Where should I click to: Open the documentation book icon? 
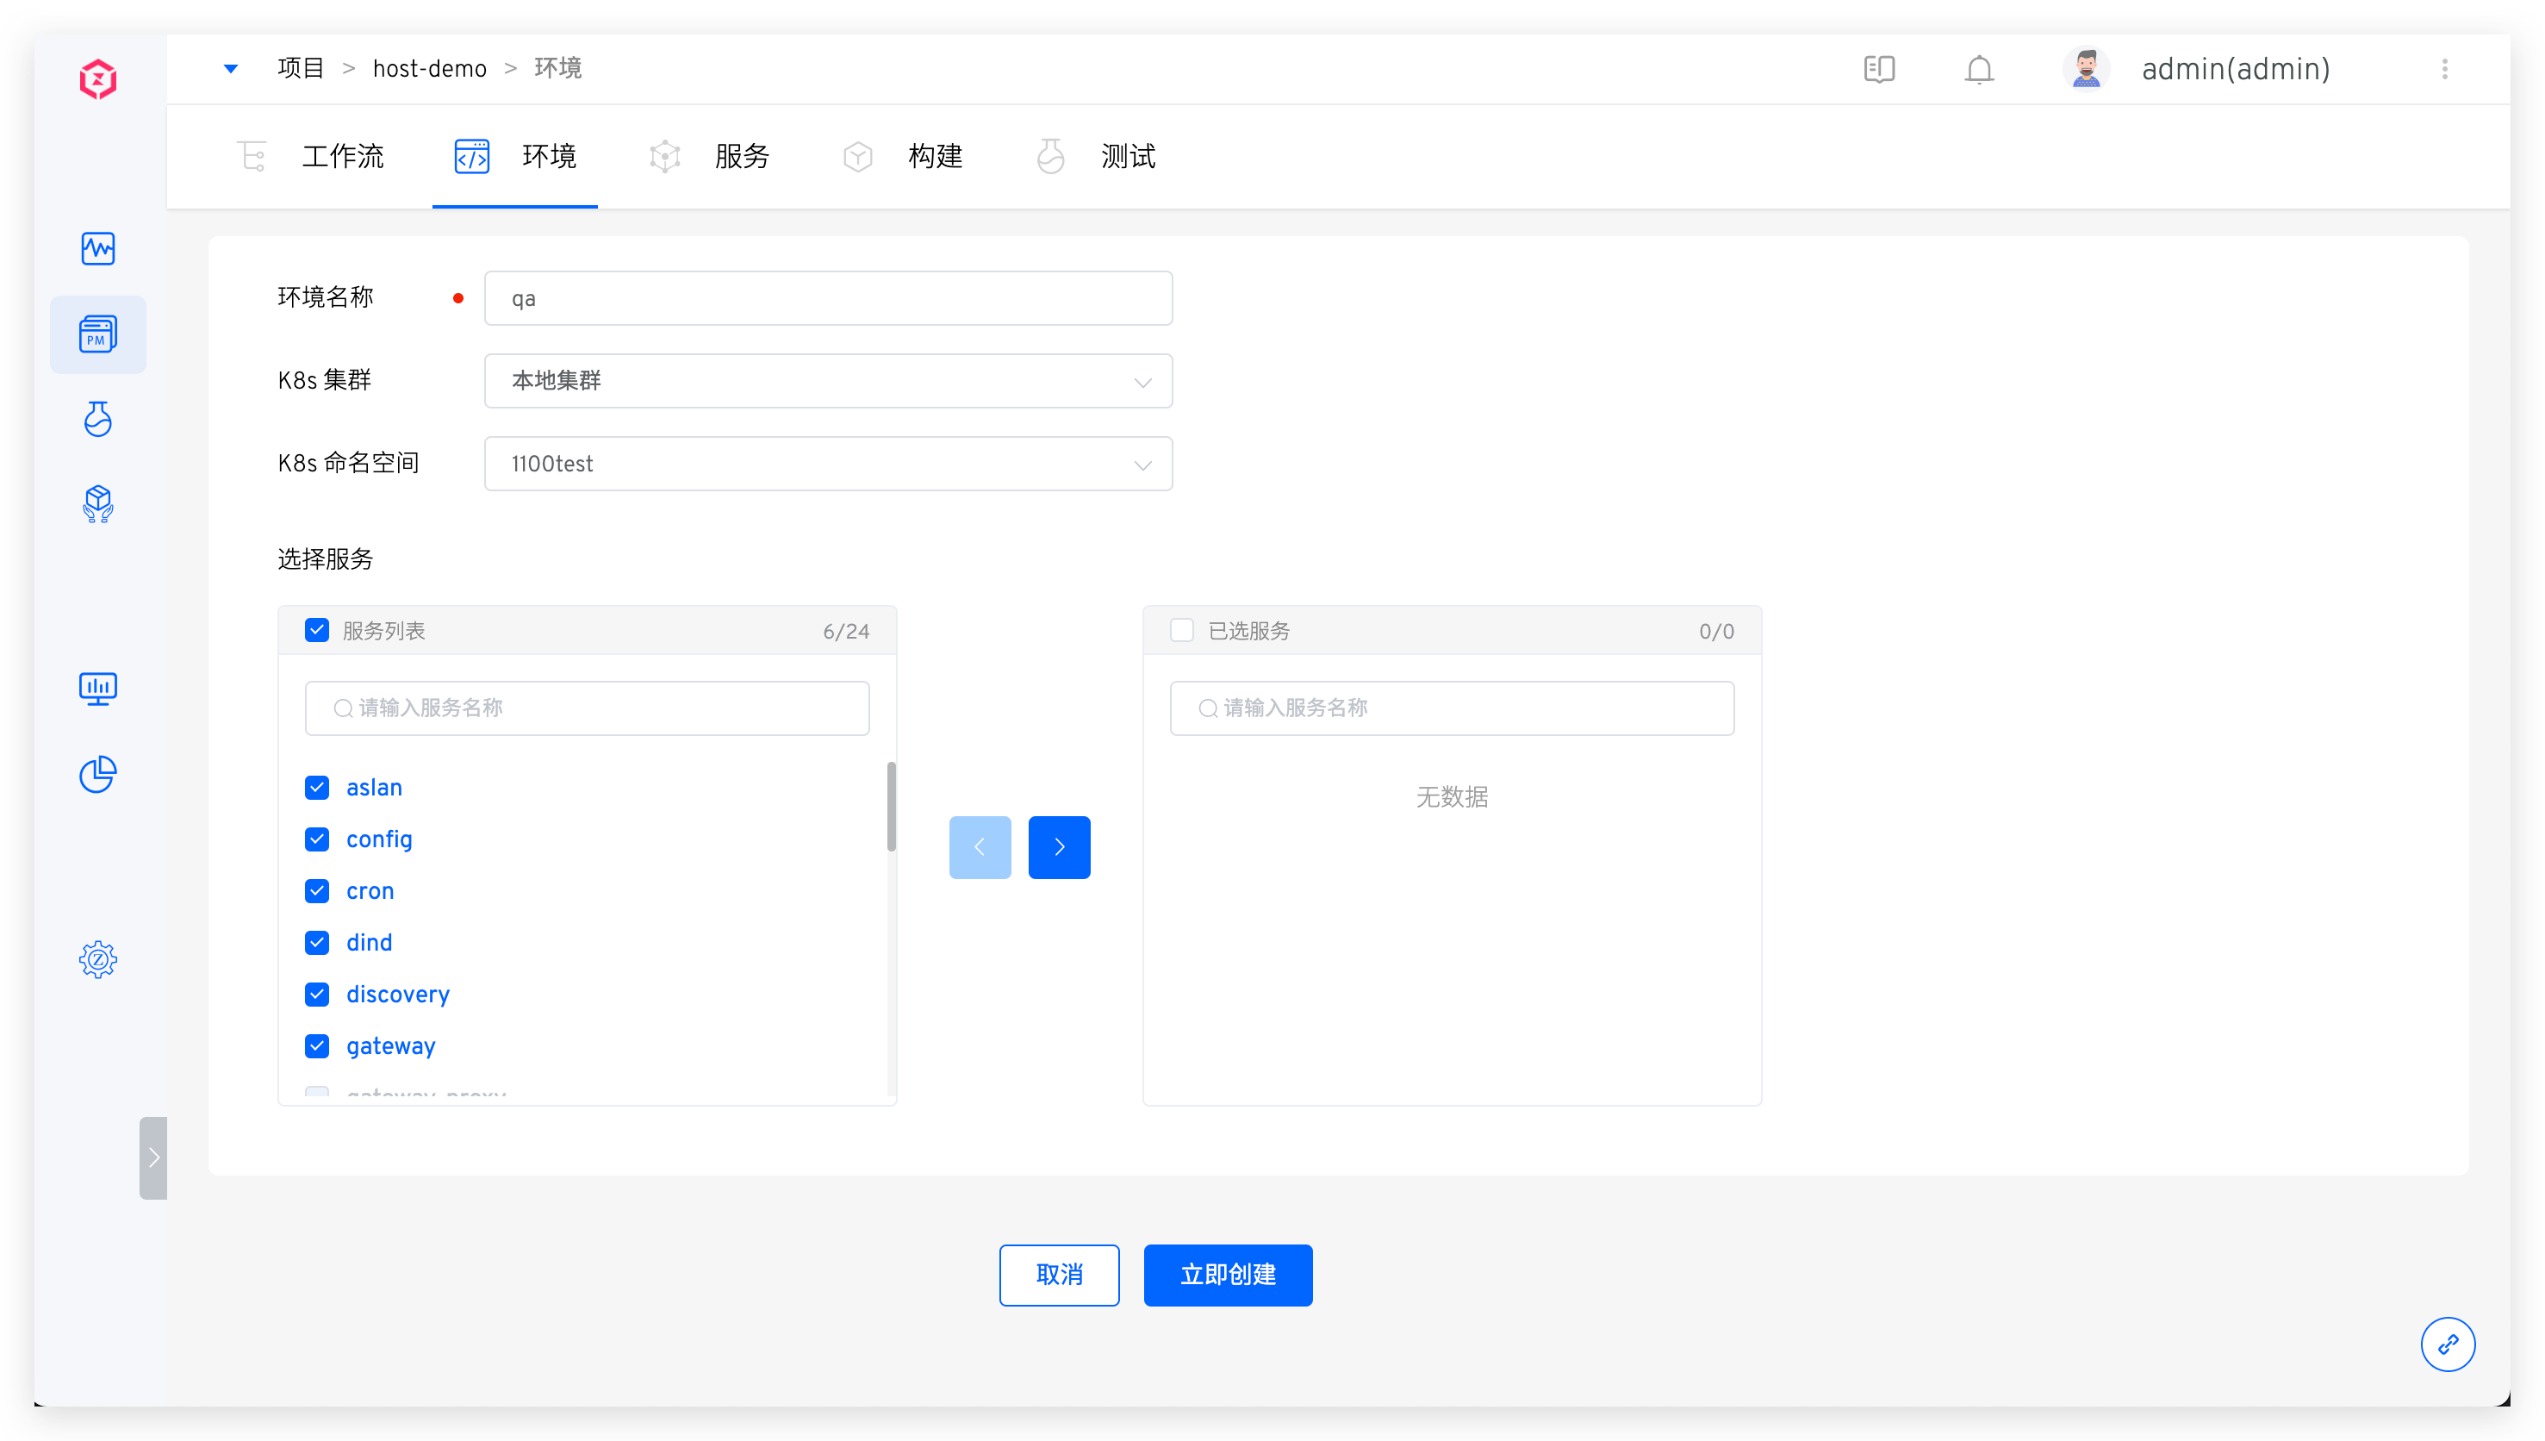(x=1878, y=69)
